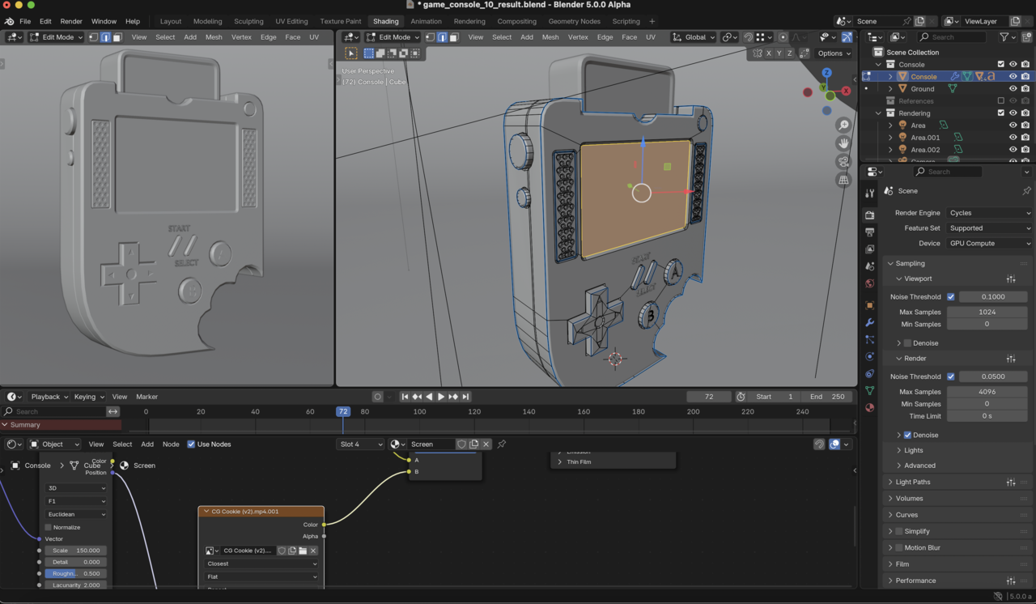This screenshot has width=1036, height=604.
Task: Toggle camera view gizmo icon
Action: pyautogui.click(x=843, y=162)
